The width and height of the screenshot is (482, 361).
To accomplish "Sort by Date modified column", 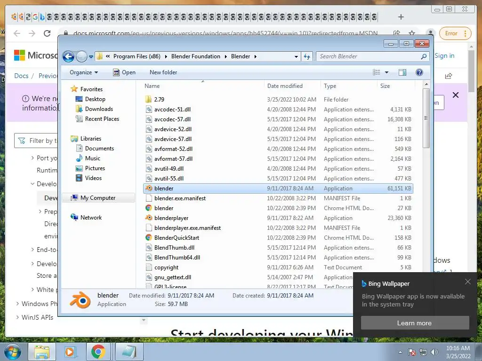I will click(x=285, y=86).
